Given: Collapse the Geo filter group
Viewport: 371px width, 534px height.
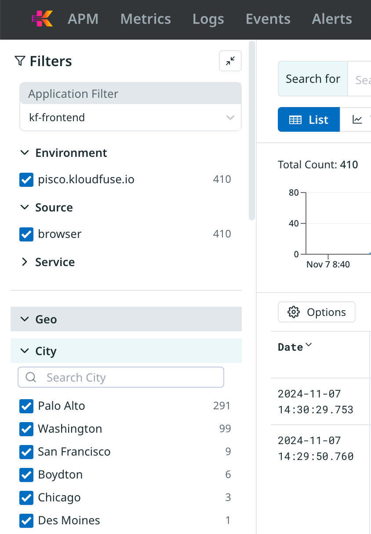Looking at the screenshot, I should click(x=25, y=319).
